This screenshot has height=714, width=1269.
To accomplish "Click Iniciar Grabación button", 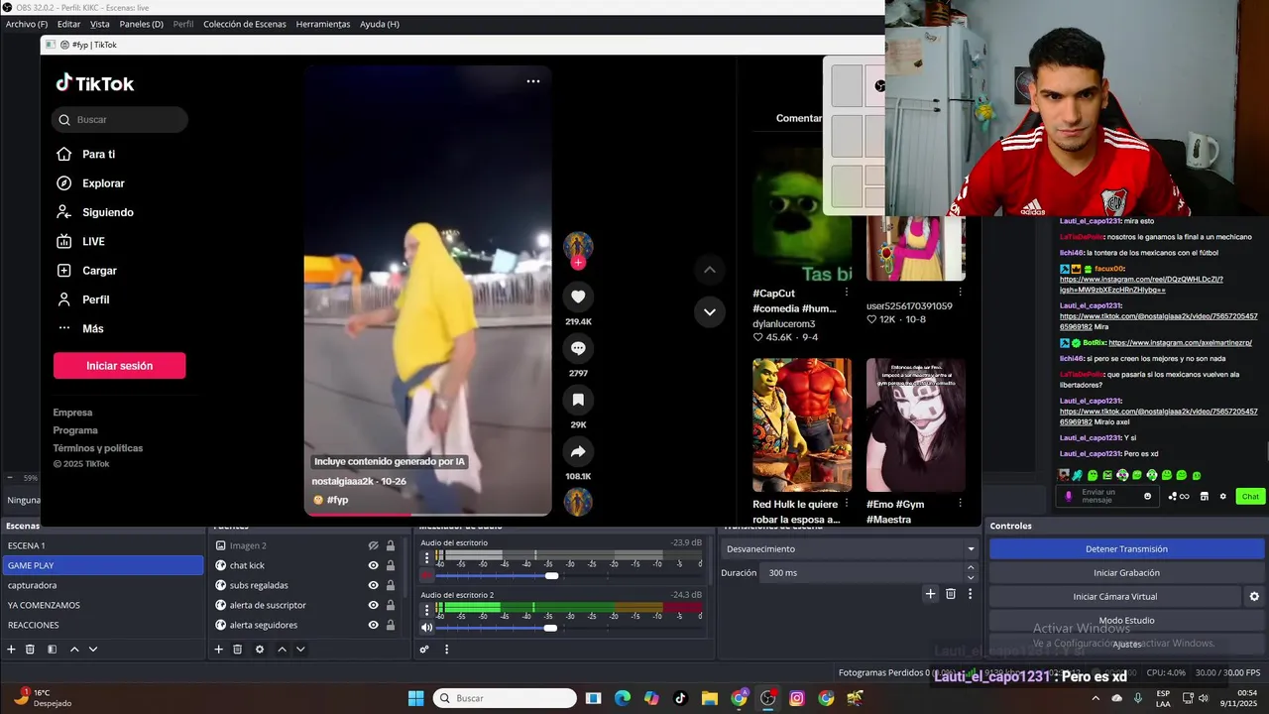I will point(1126,572).
